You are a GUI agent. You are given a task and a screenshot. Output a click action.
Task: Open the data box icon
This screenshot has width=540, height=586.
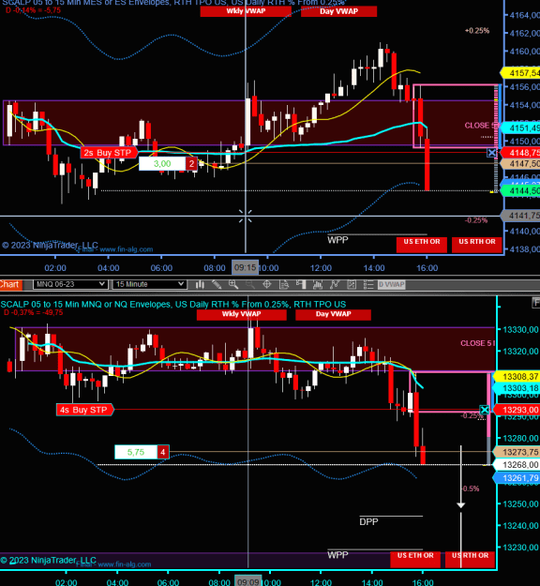tap(284, 285)
